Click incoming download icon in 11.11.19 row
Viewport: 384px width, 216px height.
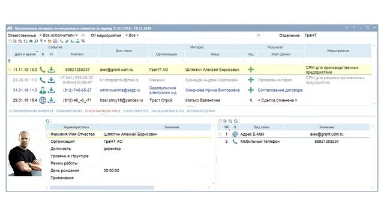pyautogui.click(x=51, y=70)
